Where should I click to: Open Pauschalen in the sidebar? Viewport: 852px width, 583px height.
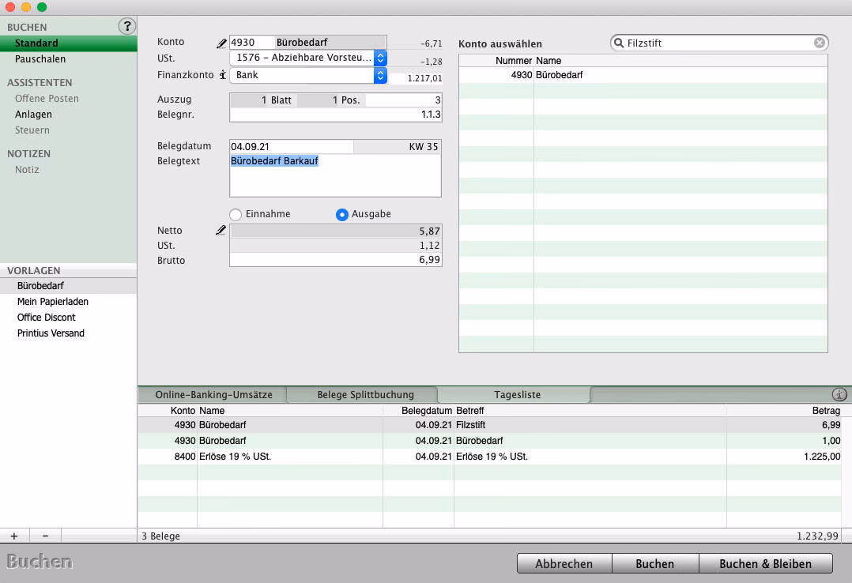(x=40, y=59)
